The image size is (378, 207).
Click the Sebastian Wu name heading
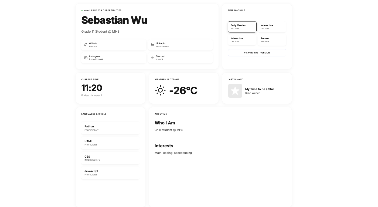(114, 20)
